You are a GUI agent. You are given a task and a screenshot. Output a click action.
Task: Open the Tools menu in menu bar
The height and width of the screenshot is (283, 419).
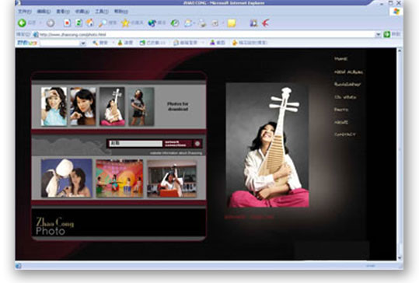[102, 12]
